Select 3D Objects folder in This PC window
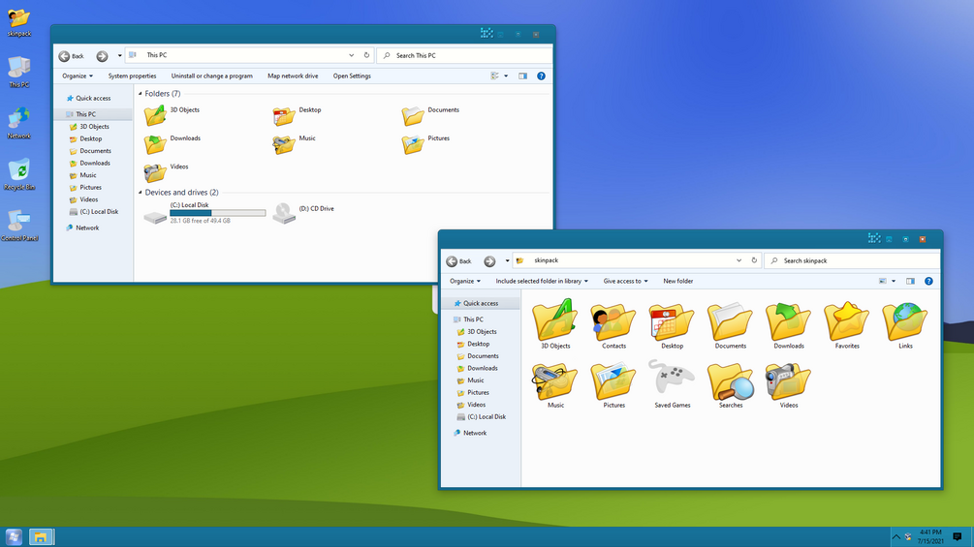This screenshot has height=547, width=974. tap(173, 115)
